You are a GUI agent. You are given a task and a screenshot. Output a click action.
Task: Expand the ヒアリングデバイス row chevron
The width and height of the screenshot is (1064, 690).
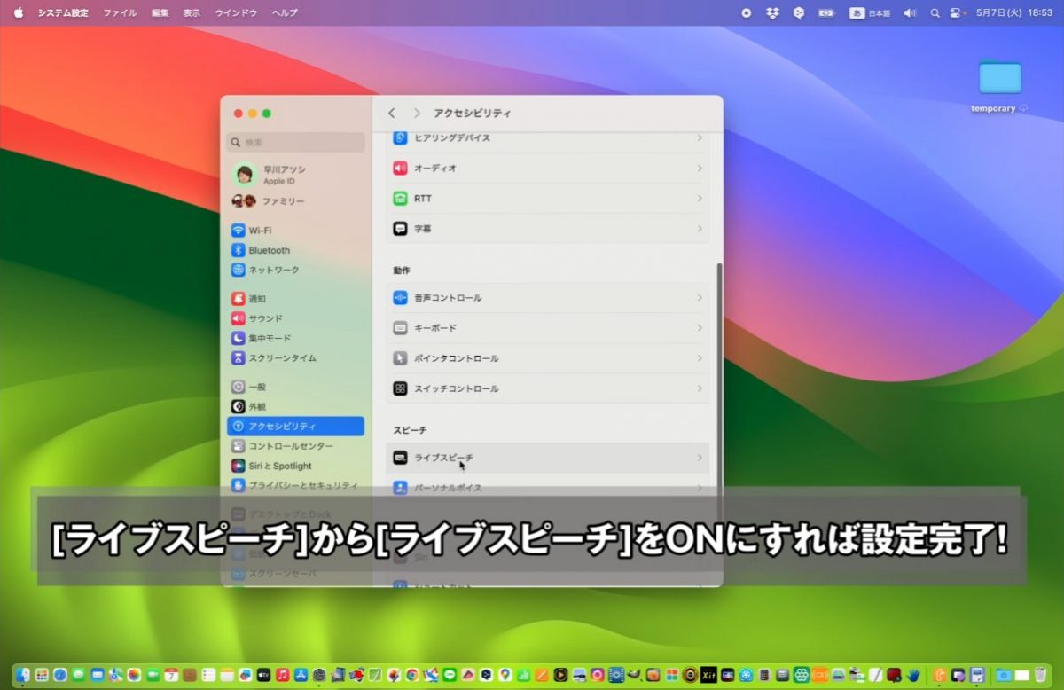point(700,138)
